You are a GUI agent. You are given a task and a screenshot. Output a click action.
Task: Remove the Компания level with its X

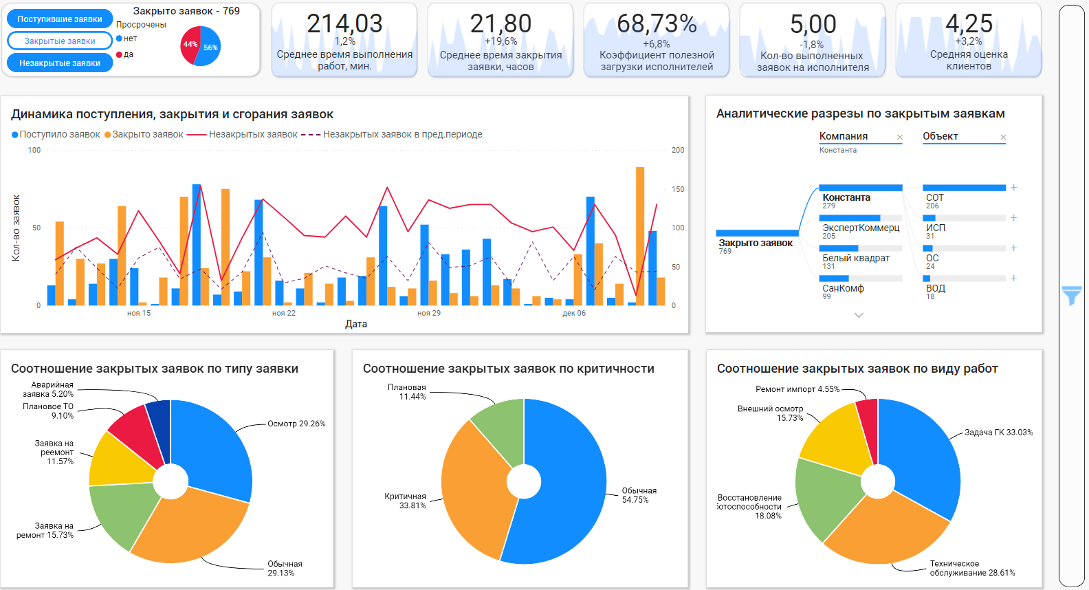[x=899, y=138]
